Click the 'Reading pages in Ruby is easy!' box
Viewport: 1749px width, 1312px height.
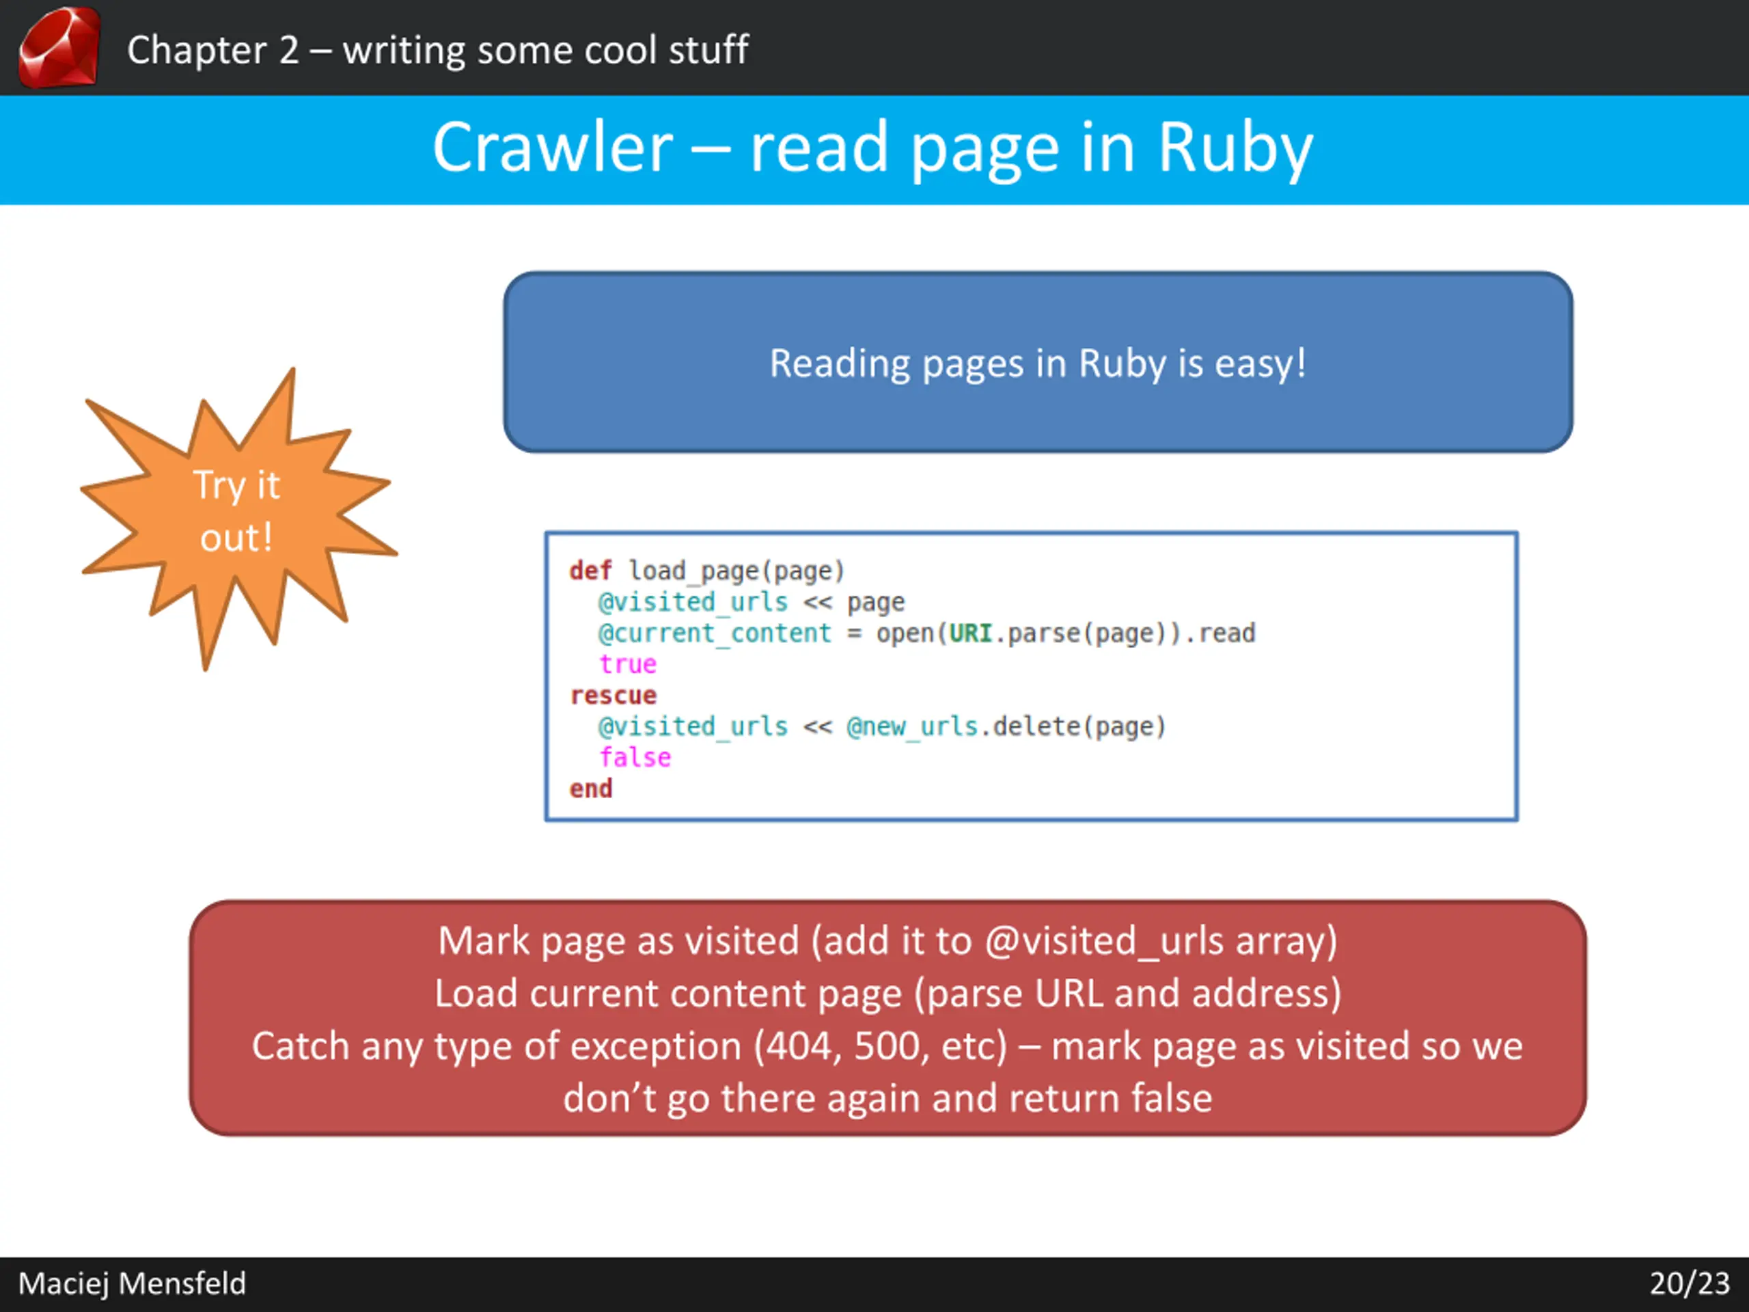(x=1037, y=362)
